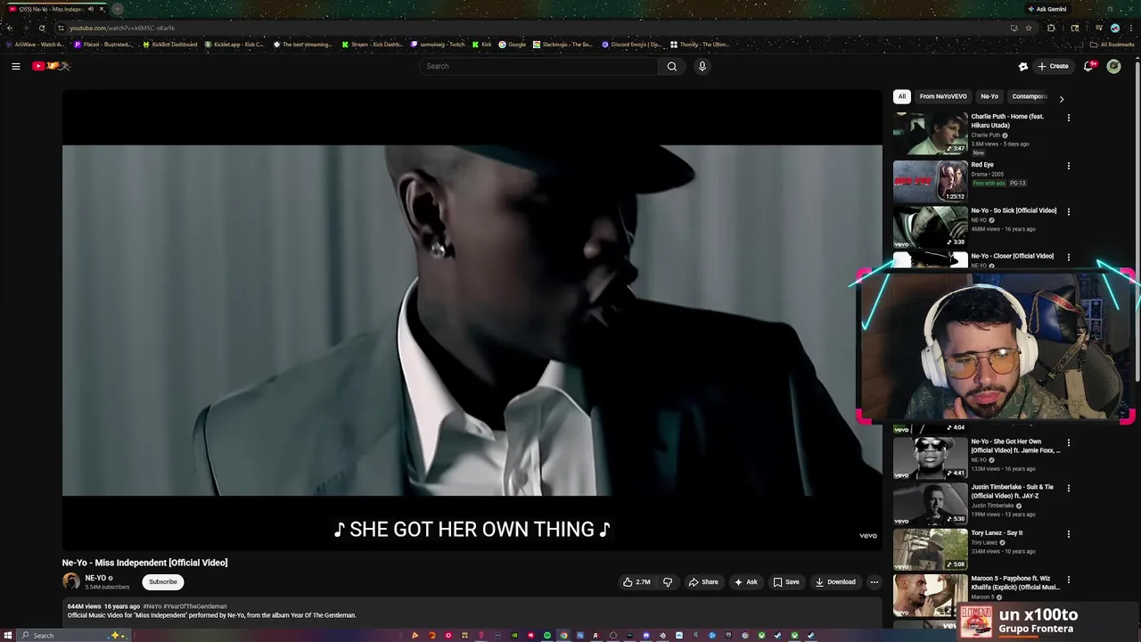This screenshot has width=1141, height=642.
Task: Save the video to a playlist
Action: pos(786,582)
